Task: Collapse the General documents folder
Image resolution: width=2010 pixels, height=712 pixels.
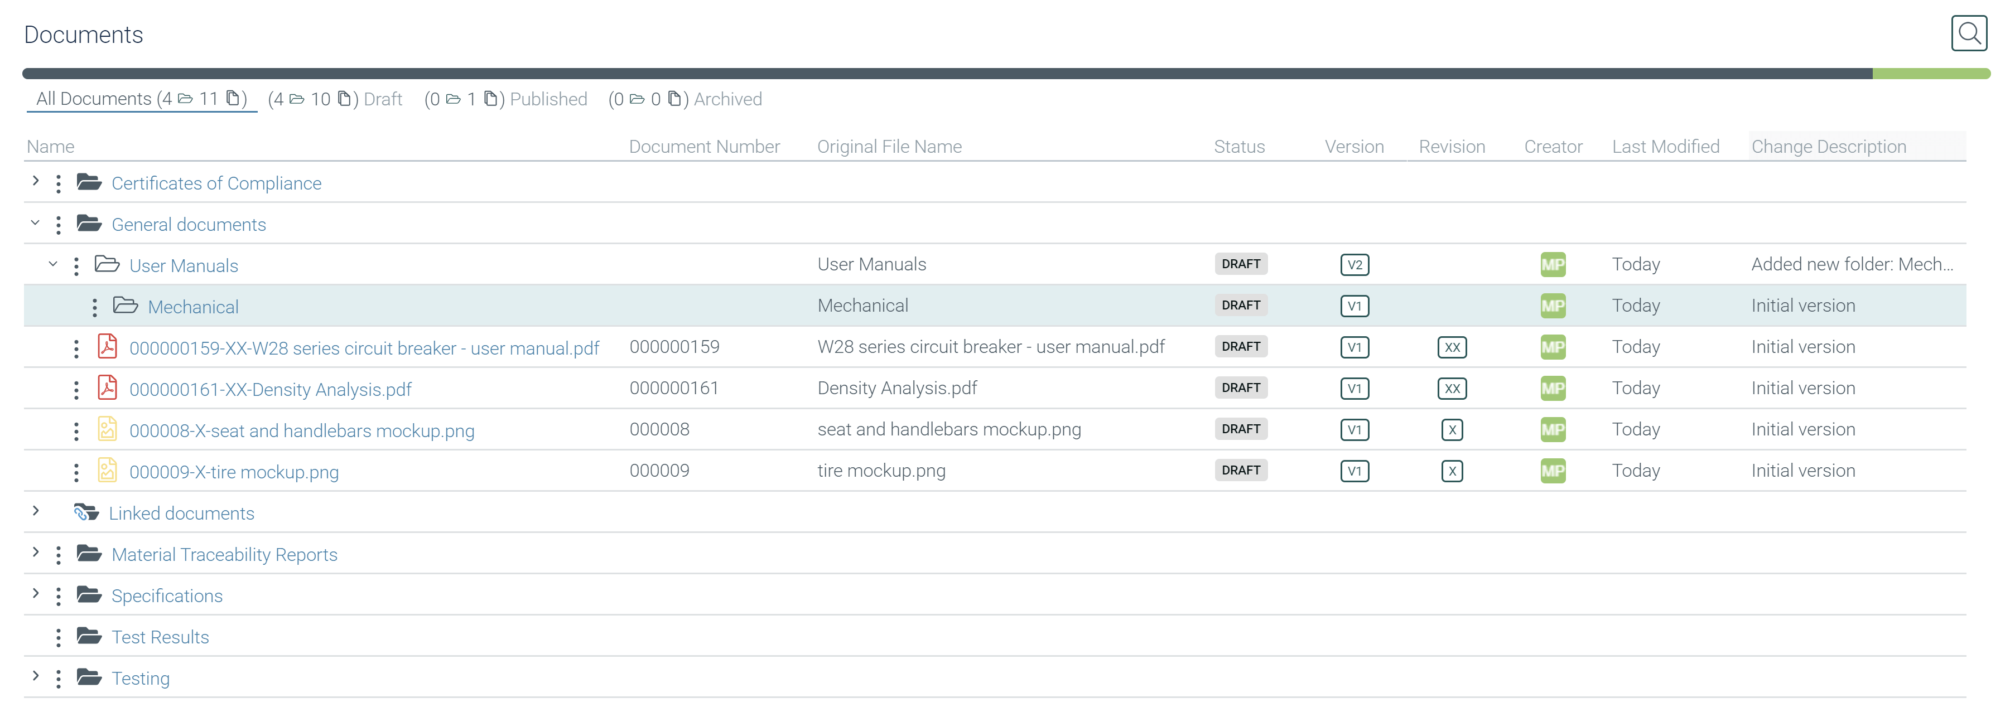Action: [x=36, y=222]
